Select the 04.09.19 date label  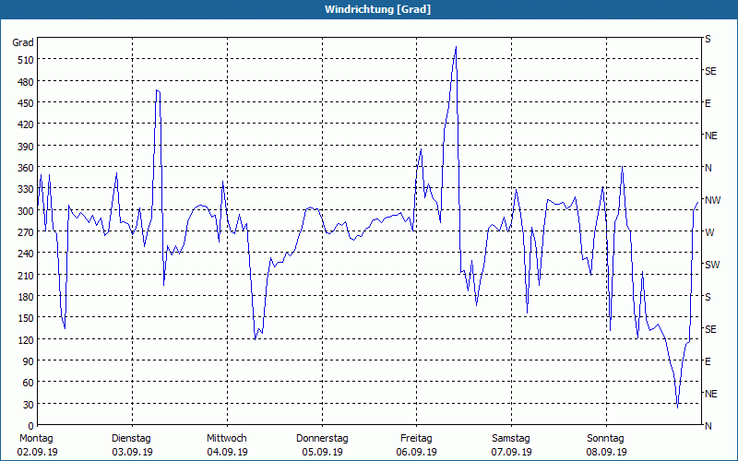227,452
